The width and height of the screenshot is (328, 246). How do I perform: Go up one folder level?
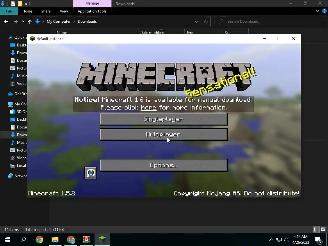30,21
